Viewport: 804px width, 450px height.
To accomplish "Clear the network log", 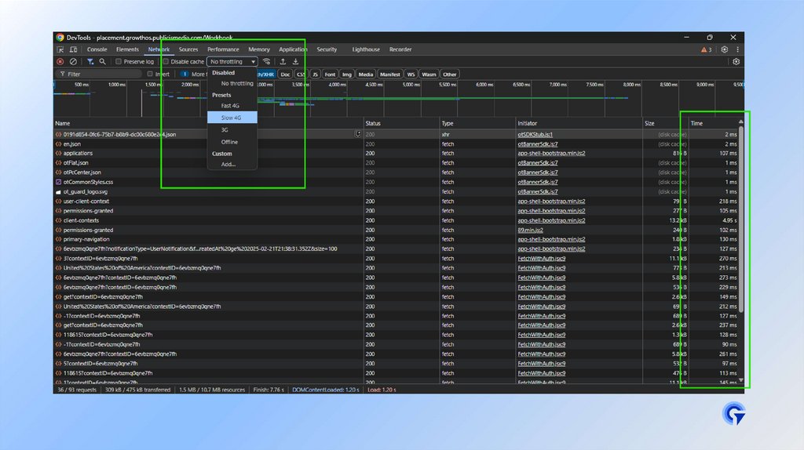I will (73, 61).
